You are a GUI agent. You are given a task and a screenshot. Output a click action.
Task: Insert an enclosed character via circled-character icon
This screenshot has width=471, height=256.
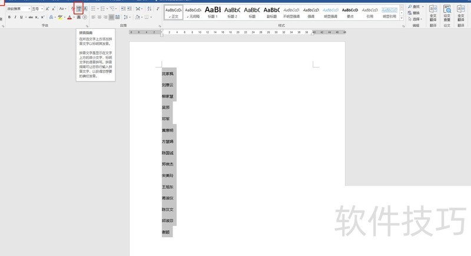click(85, 17)
